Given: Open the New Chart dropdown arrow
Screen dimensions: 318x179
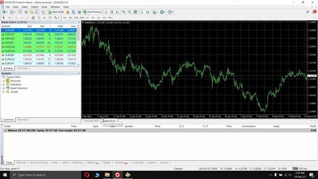Looking at the screenshot, I should point(7,12).
